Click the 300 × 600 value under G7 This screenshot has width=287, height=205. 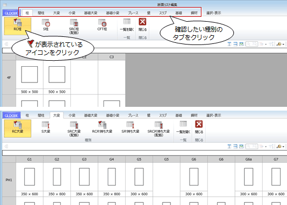(276, 194)
